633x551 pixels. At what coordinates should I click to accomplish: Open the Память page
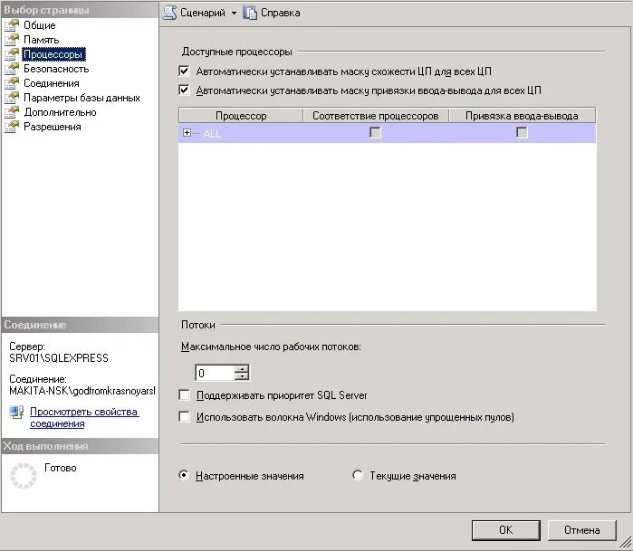(x=41, y=40)
